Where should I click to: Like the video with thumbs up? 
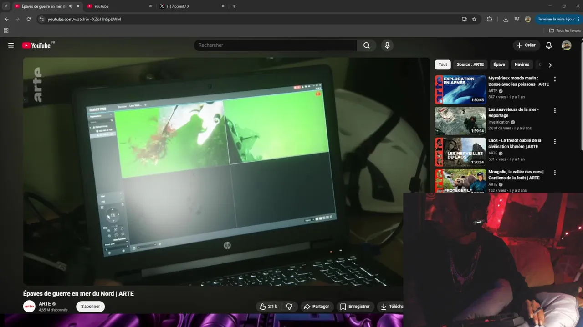[268, 307]
